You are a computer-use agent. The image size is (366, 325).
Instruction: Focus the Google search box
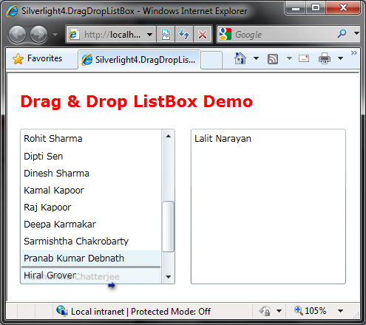tap(283, 35)
